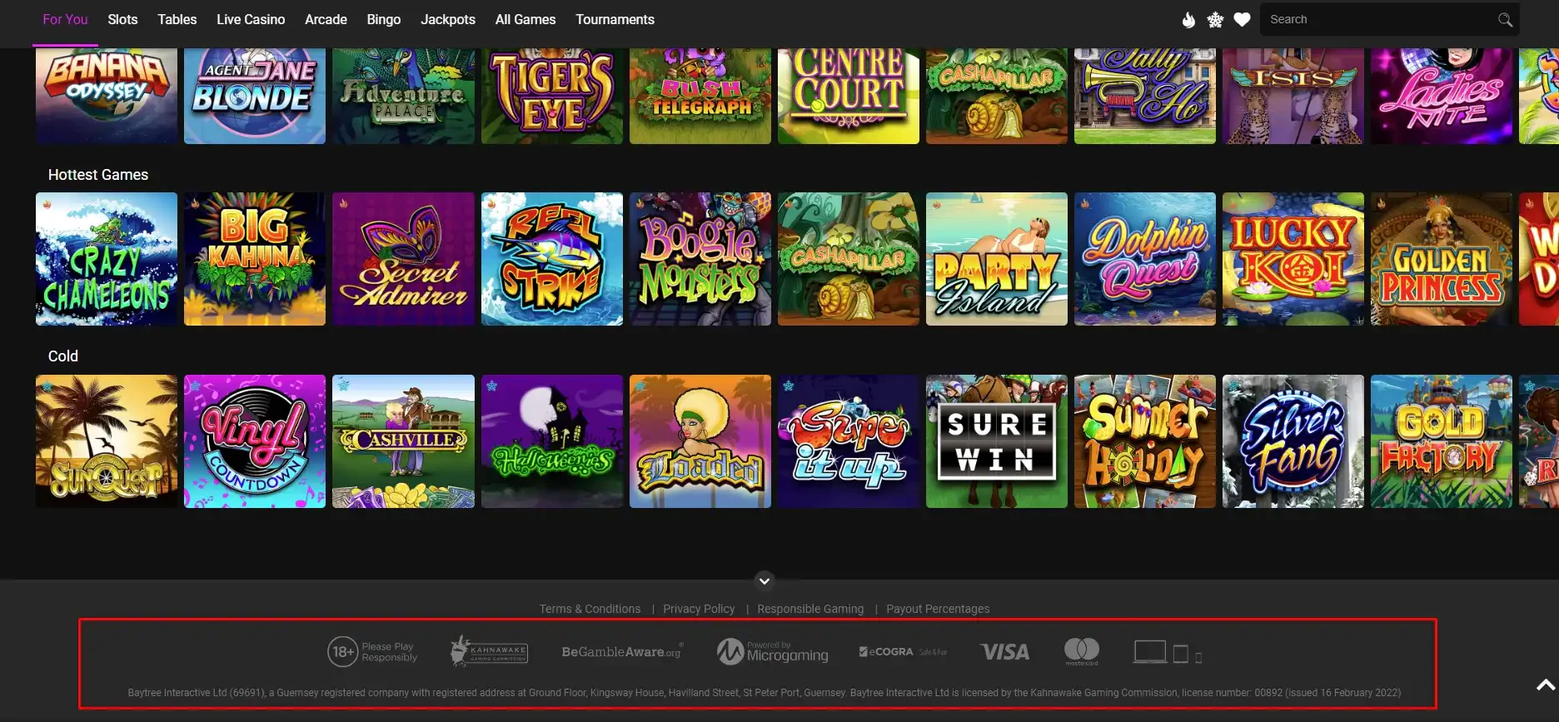The height and width of the screenshot is (722, 1559).
Task: Open the BeGambleAware.org logo
Action: pos(622,651)
